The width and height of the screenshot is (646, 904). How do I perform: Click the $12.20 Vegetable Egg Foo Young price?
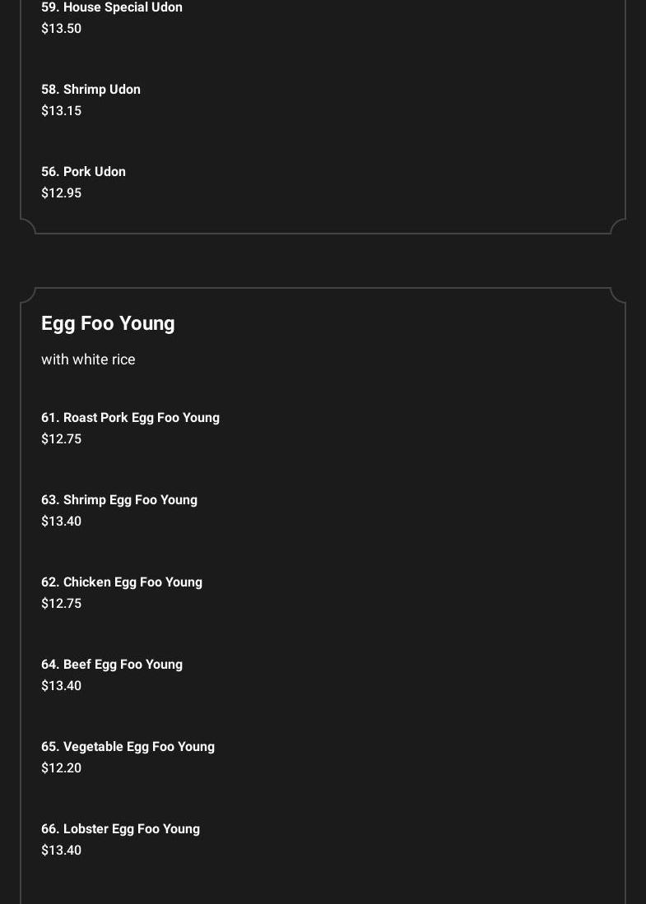tap(62, 768)
